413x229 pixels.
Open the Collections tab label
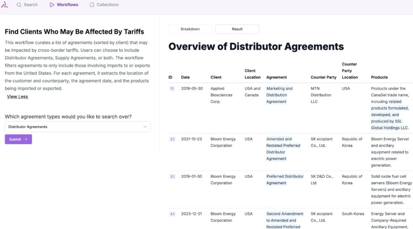click(x=107, y=5)
